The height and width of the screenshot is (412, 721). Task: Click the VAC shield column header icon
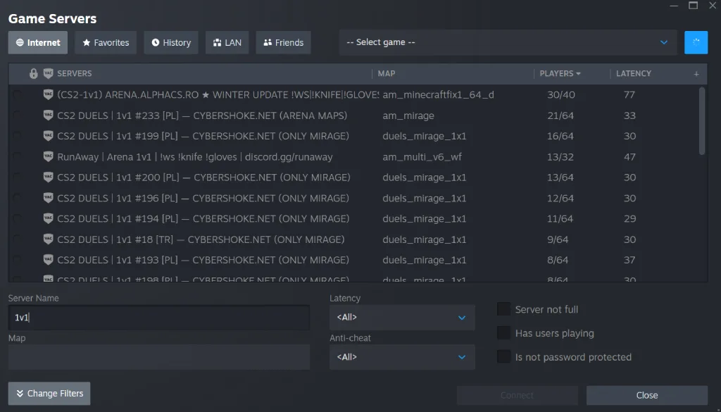[x=49, y=73]
